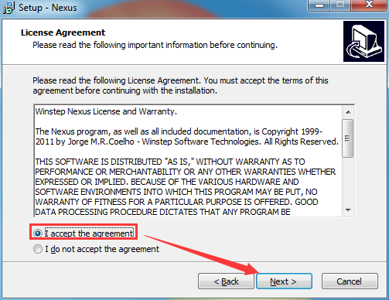Image resolution: width=389 pixels, height=300 pixels.
Task: Minimize the Setup - Nexus window
Action: 319,5
